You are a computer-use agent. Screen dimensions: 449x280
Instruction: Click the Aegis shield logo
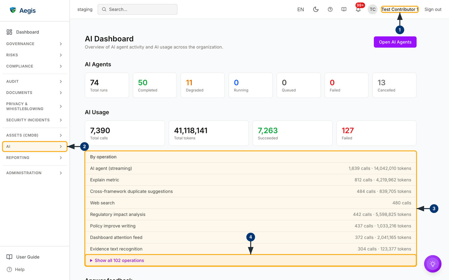[x=13, y=10]
